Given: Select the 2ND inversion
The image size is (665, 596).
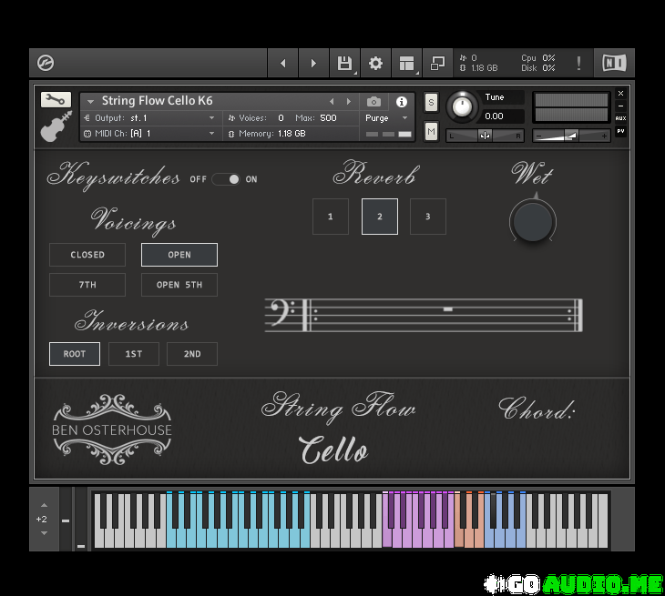Looking at the screenshot, I should [192, 354].
